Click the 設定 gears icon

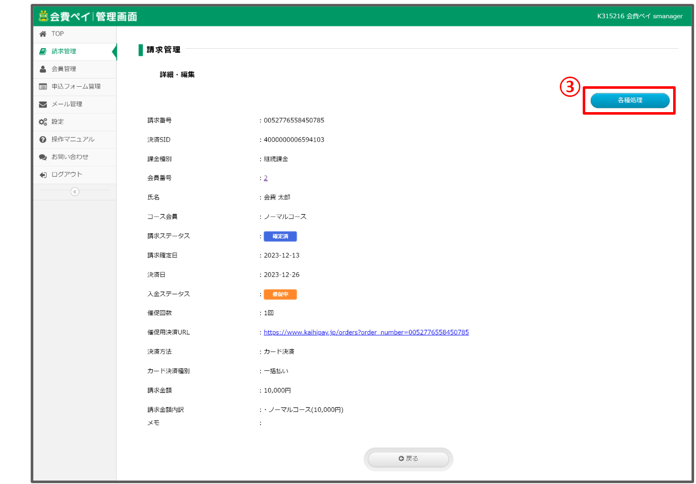pos(43,122)
